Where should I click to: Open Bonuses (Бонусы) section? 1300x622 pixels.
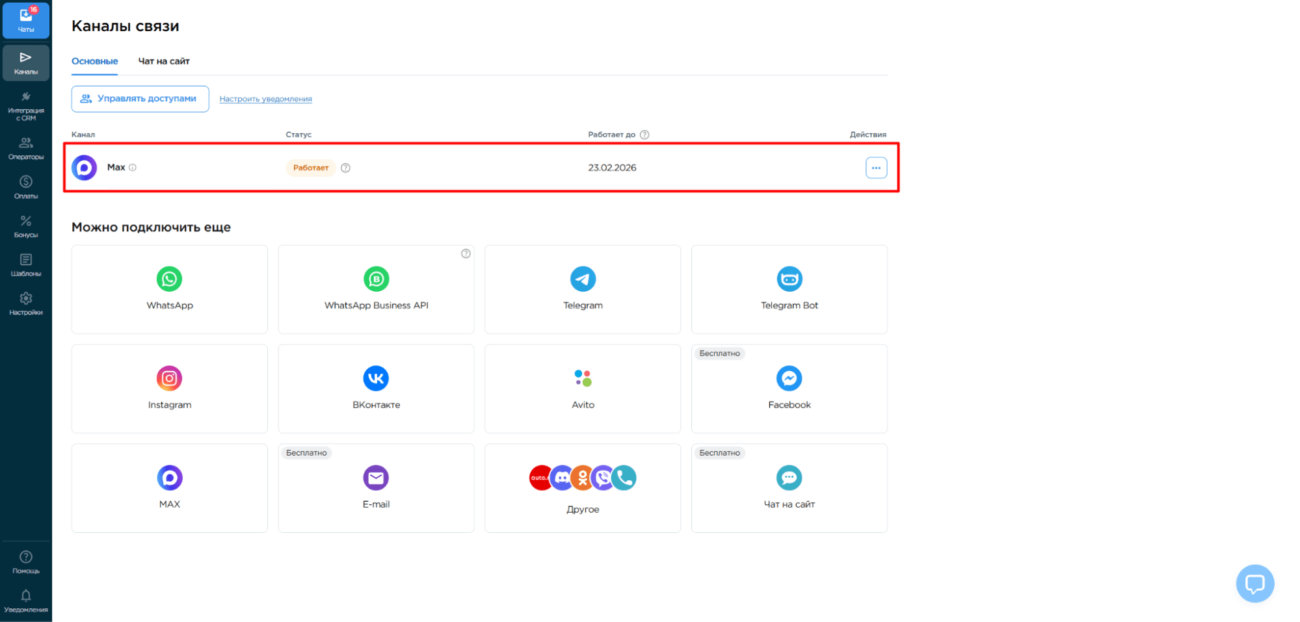click(x=26, y=226)
